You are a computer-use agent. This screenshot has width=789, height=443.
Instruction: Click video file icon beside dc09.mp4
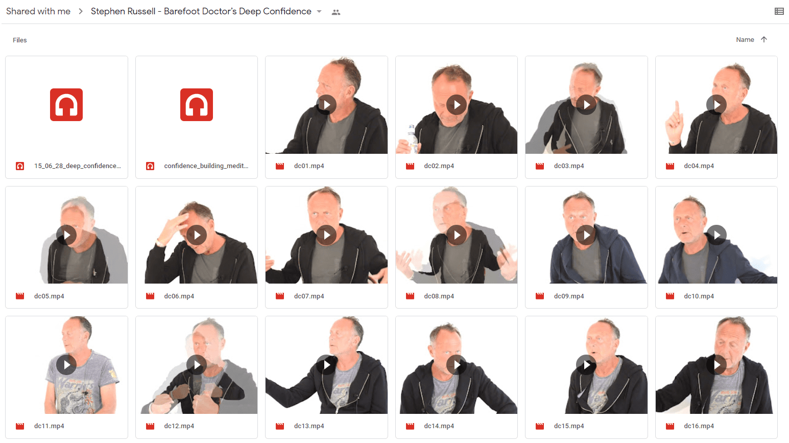pyautogui.click(x=540, y=296)
